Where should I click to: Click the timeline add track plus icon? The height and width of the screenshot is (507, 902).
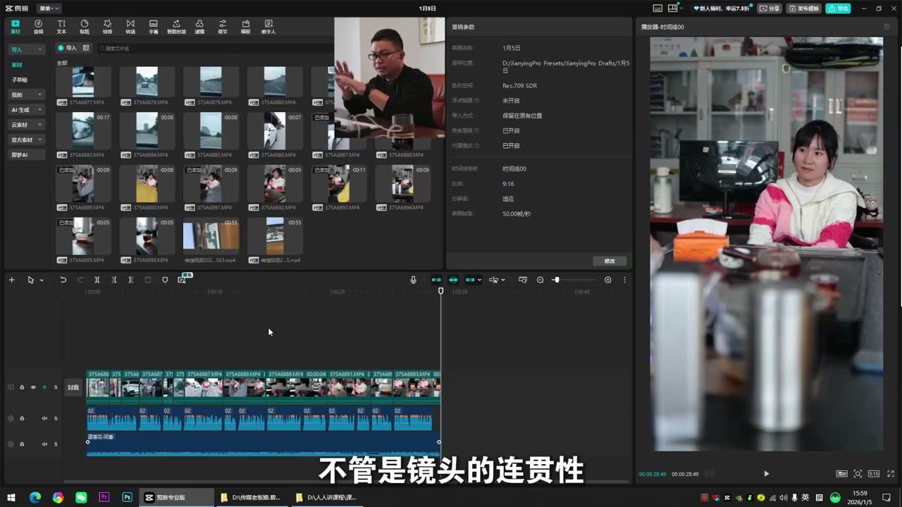click(11, 280)
